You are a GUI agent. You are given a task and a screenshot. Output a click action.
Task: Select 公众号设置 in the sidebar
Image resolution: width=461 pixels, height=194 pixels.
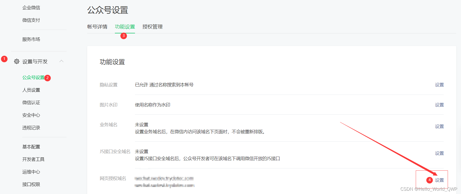(33, 78)
